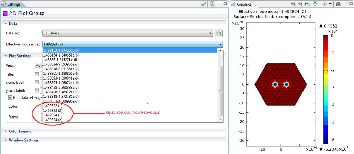Click the dropdown list scrollbar thumb
354x154 pixels.
pyautogui.click(x=220, y=91)
